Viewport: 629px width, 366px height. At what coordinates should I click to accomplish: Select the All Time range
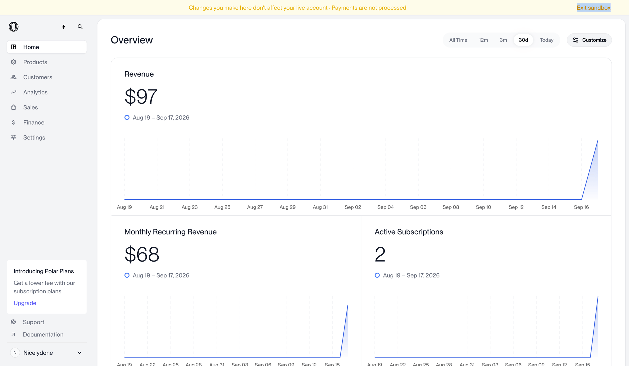tap(458, 40)
